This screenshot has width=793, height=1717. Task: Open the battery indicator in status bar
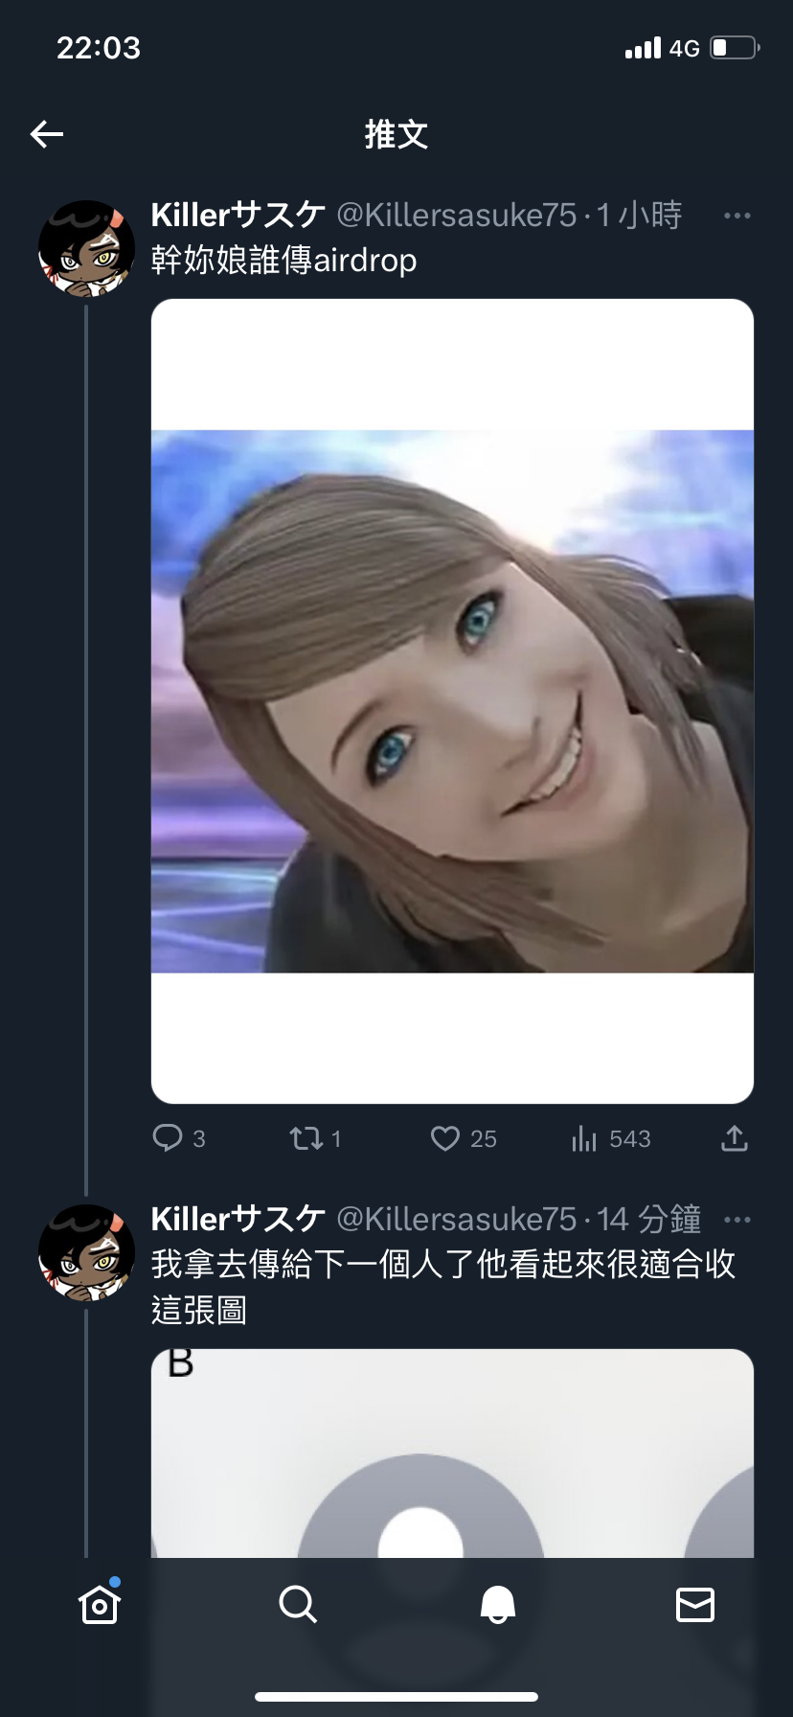pyautogui.click(x=736, y=48)
